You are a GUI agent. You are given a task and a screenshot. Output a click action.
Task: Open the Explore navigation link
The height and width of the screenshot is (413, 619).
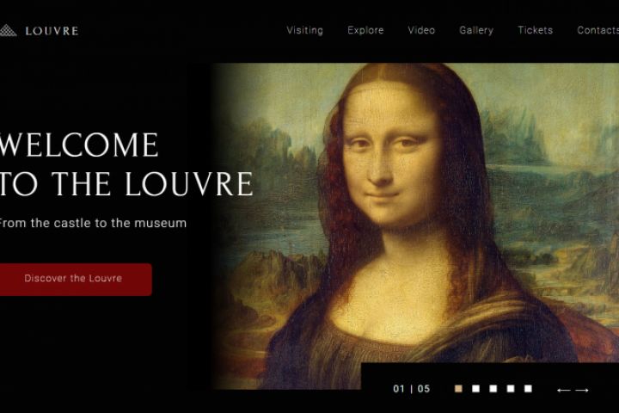(x=365, y=30)
